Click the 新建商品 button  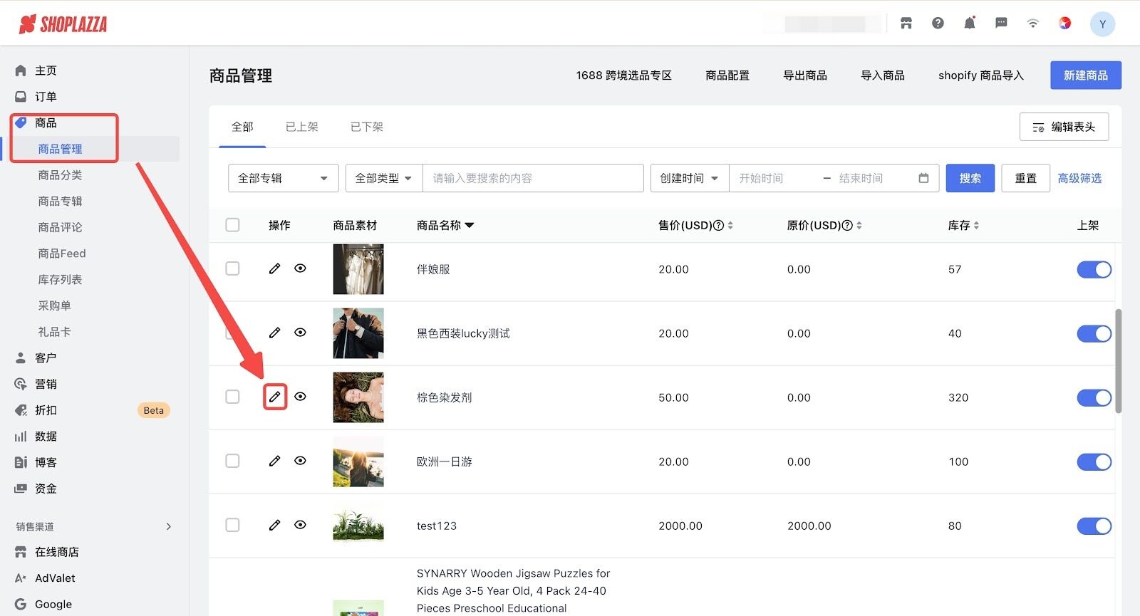click(1085, 75)
